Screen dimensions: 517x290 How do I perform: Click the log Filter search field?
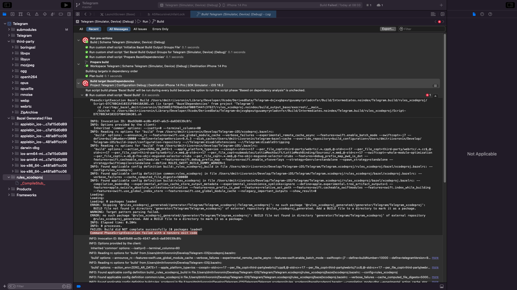[423, 29]
